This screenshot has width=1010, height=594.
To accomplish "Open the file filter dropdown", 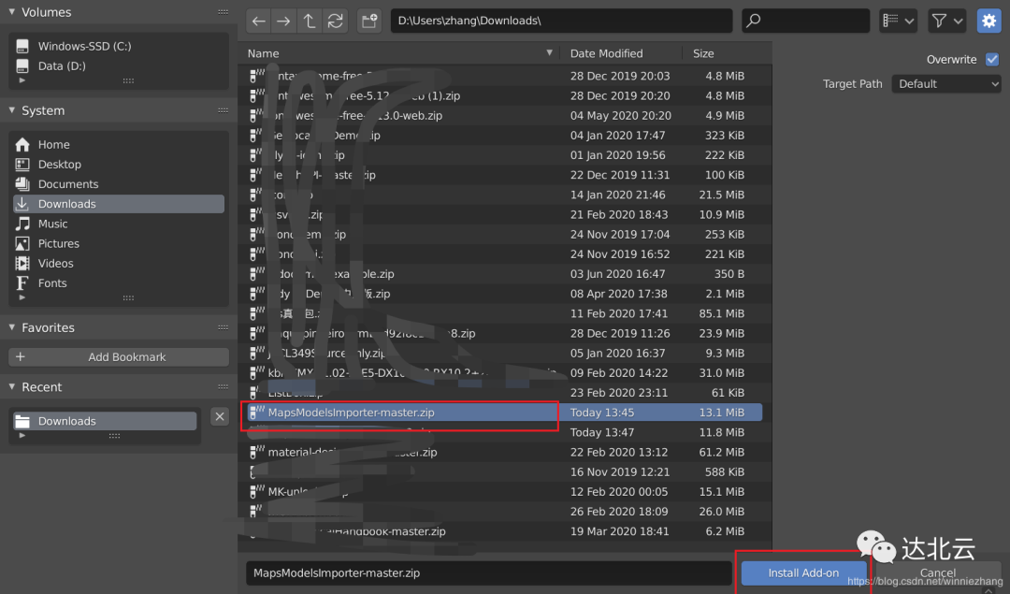I will point(946,21).
